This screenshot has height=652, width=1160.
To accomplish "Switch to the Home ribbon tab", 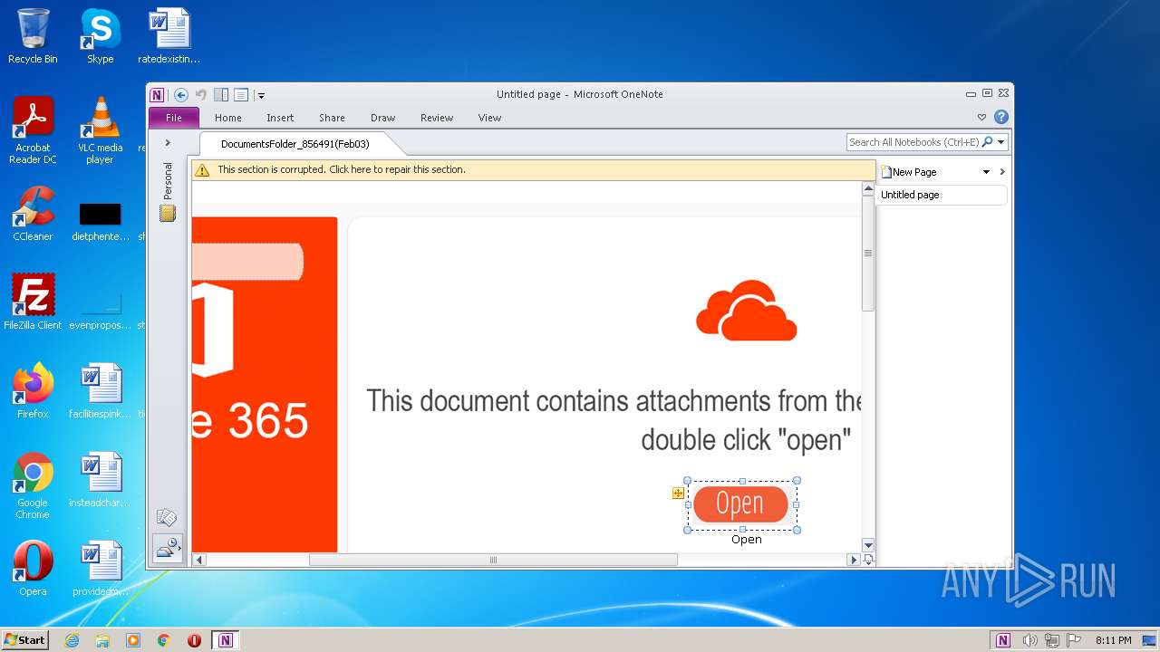I will click(x=228, y=118).
